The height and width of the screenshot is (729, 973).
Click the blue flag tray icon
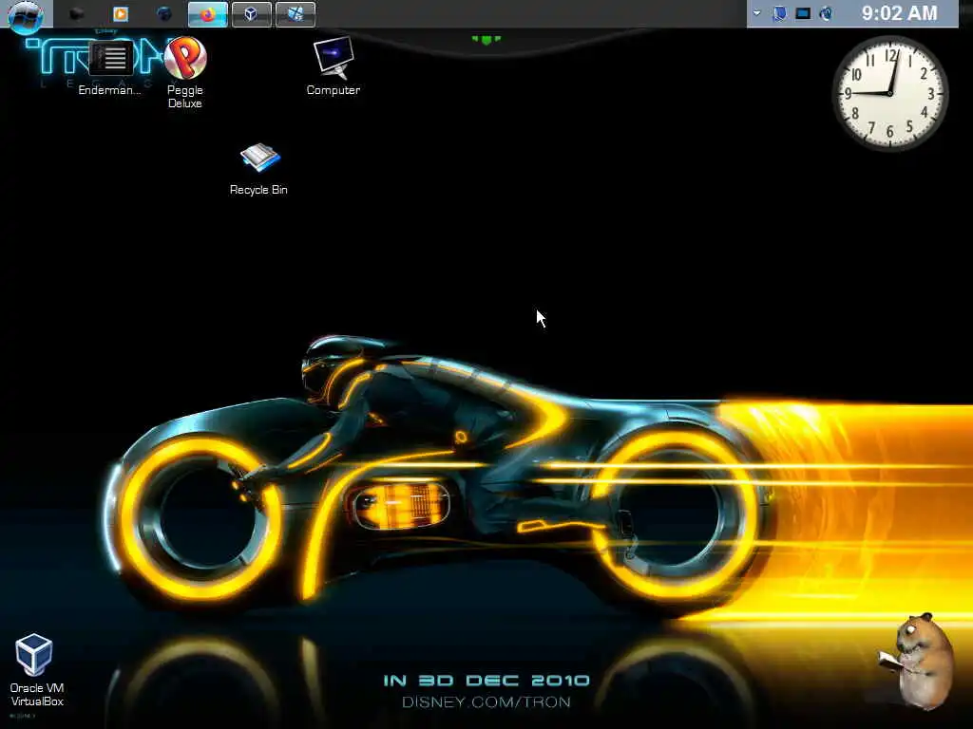pos(779,13)
